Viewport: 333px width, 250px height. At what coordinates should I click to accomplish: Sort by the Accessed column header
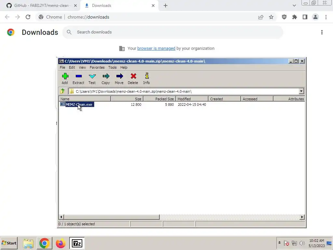coord(257,99)
